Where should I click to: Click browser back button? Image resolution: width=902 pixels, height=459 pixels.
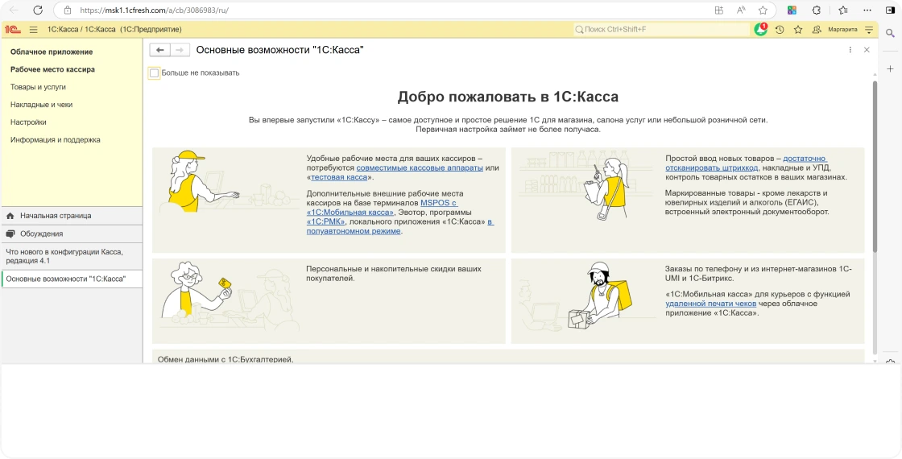(x=14, y=10)
